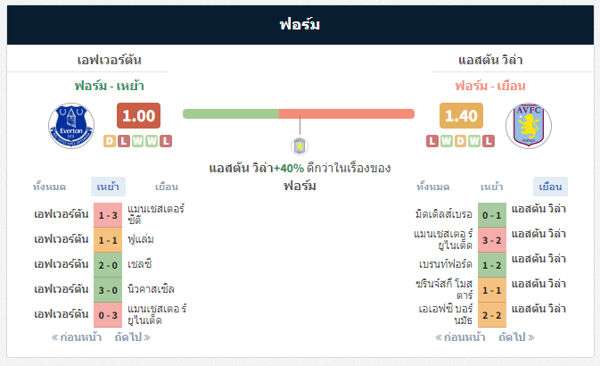Go to ก่อนหน้า page under Aston Villa
The width and height of the screenshot is (600, 366).
[x=460, y=337]
